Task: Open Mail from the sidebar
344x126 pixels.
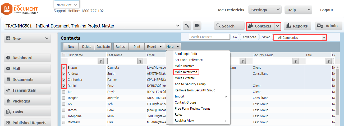Action: click(27, 69)
